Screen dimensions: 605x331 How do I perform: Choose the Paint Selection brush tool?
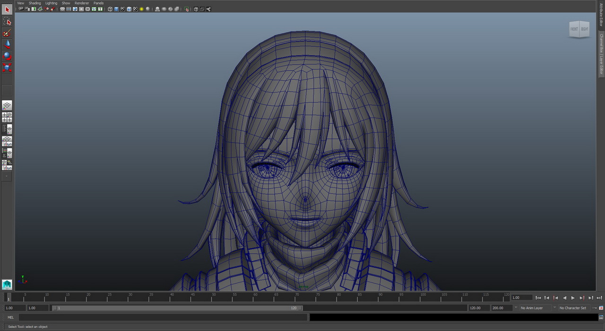click(x=7, y=33)
